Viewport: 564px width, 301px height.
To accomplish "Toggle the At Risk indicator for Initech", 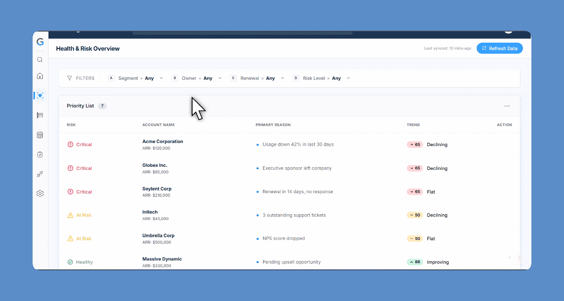I will 70,215.
